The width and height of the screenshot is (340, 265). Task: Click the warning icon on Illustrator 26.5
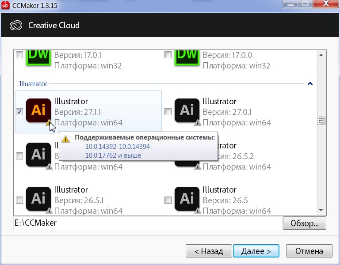pyautogui.click(x=198, y=211)
